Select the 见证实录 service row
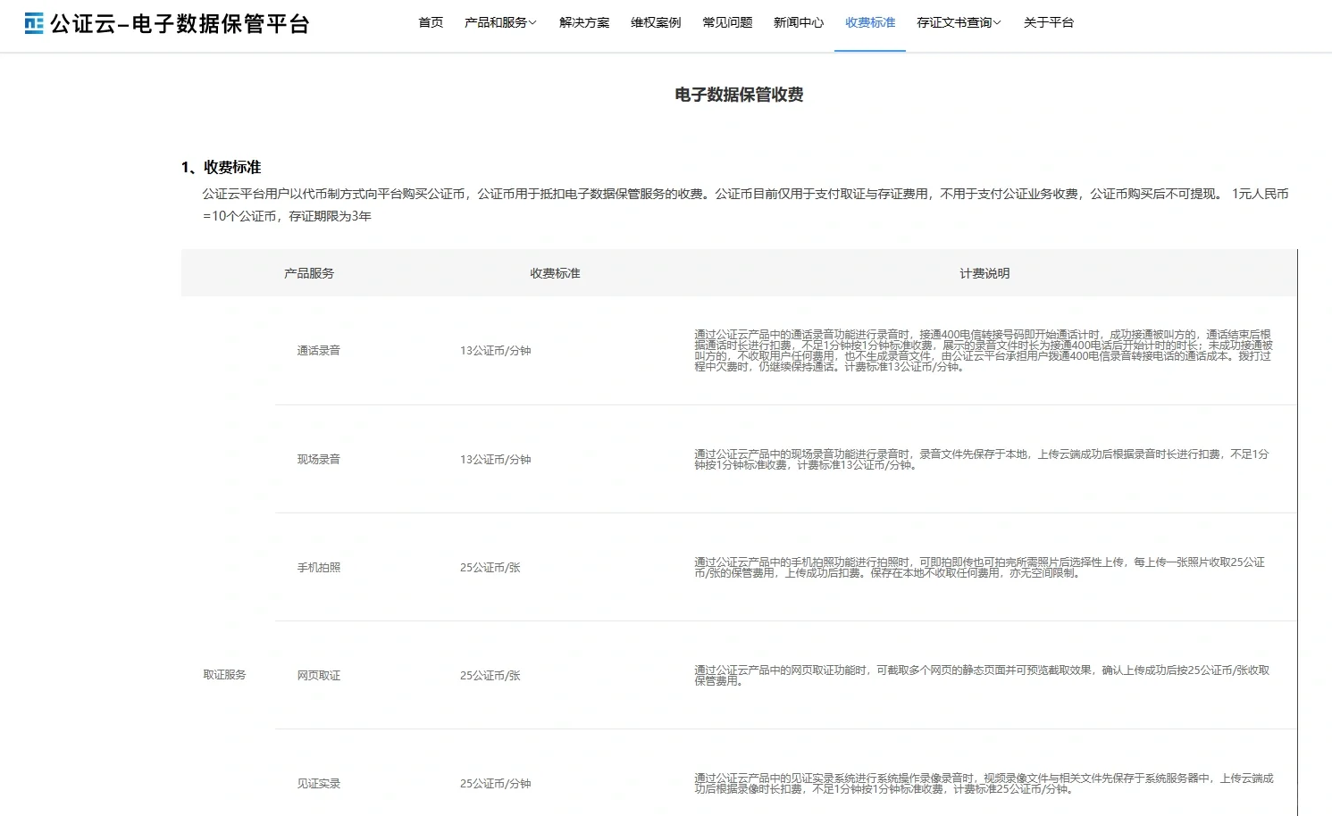Viewport: 1332px width, 816px height. (319, 784)
